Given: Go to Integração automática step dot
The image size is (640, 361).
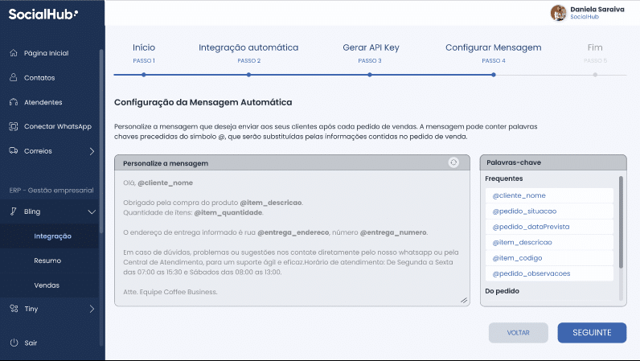Looking at the screenshot, I should coord(248,75).
